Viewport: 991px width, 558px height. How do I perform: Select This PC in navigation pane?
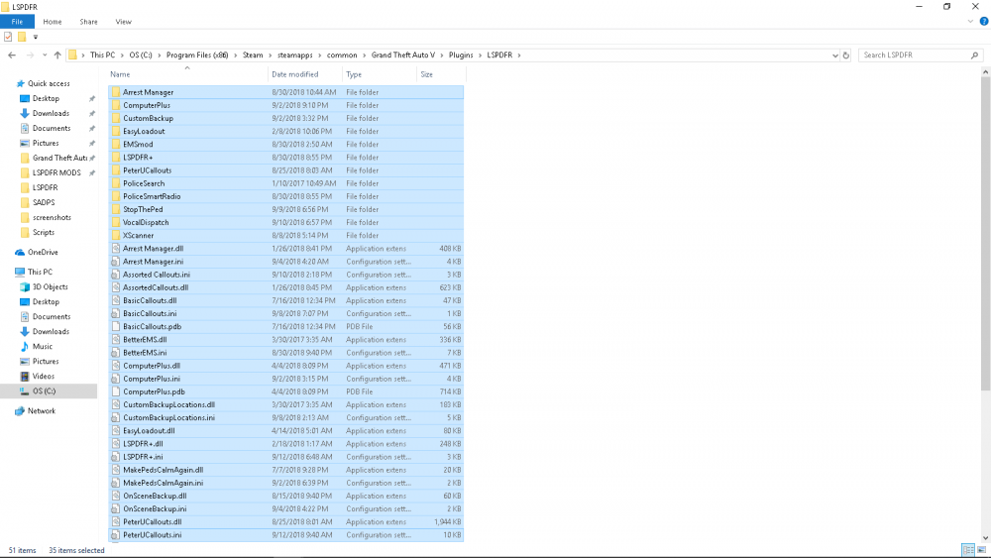click(x=40, y=272)
